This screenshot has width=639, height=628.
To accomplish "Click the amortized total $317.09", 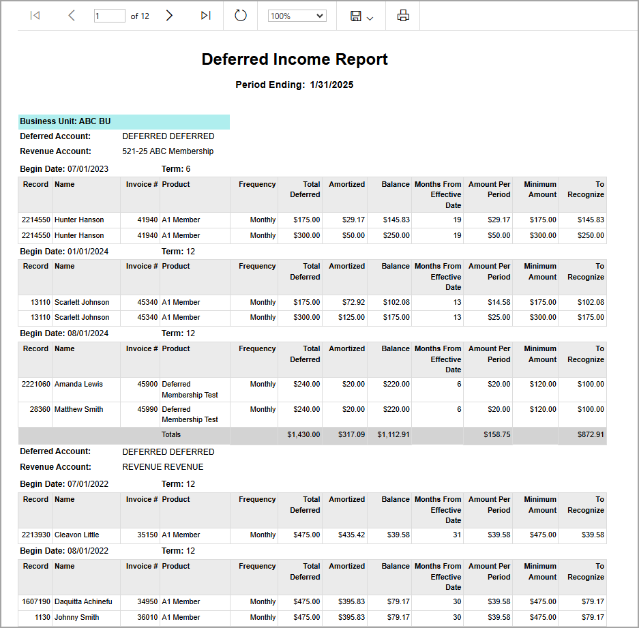I will pos(351,434).
